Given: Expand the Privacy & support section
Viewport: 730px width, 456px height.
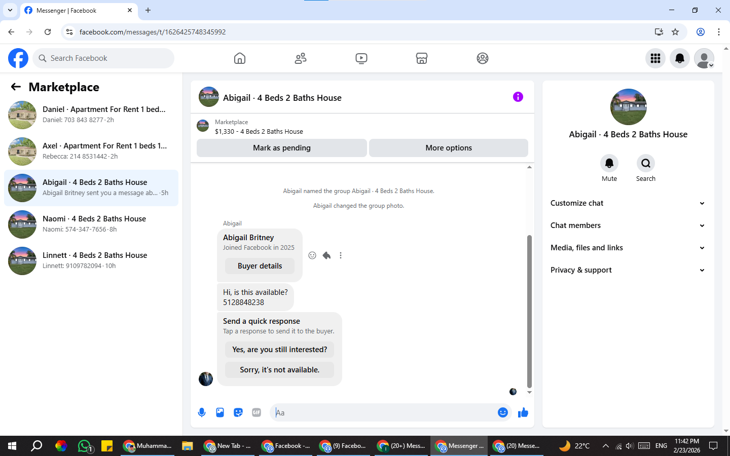Looking at the screenshot, I should [628, 270].
